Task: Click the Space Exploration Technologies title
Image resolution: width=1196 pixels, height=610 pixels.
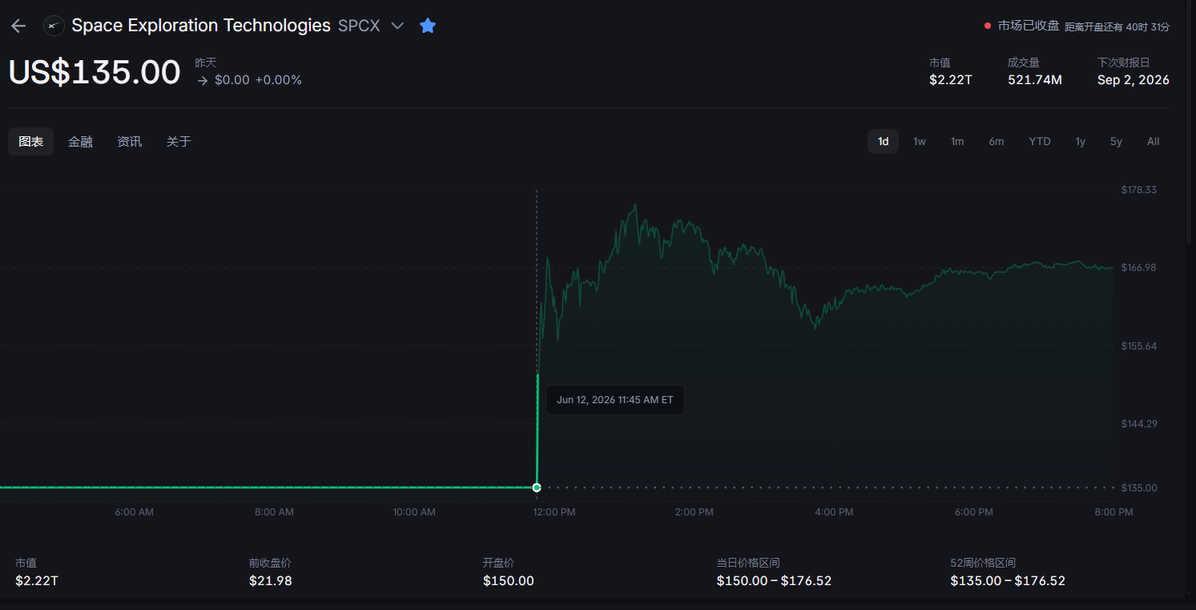Action: (x=201, y=26)
